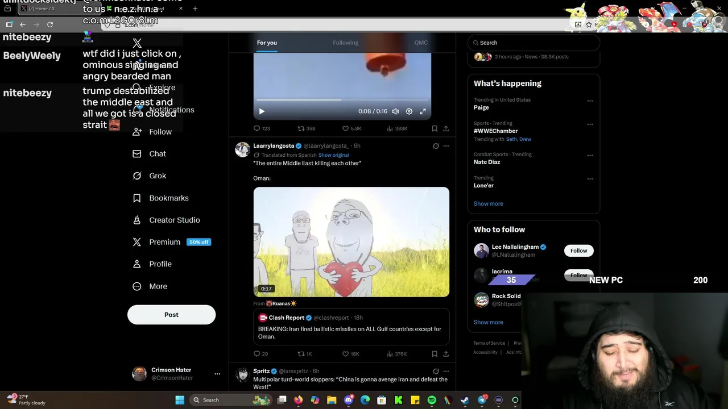Play the top video in the feed
The width and height of the screenshot is (728, 409).
pos(262,111)
